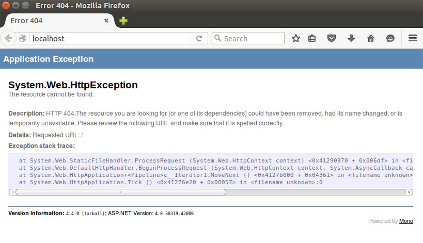This screenshot has width=423, height=243.
Task: Click the "Exception stack trace:" label
Action: pyautogui.click(x=42, y=146)
